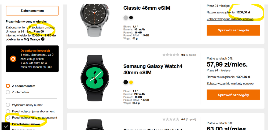Select black color for Watch4 40mm

[x=126, y=82]
